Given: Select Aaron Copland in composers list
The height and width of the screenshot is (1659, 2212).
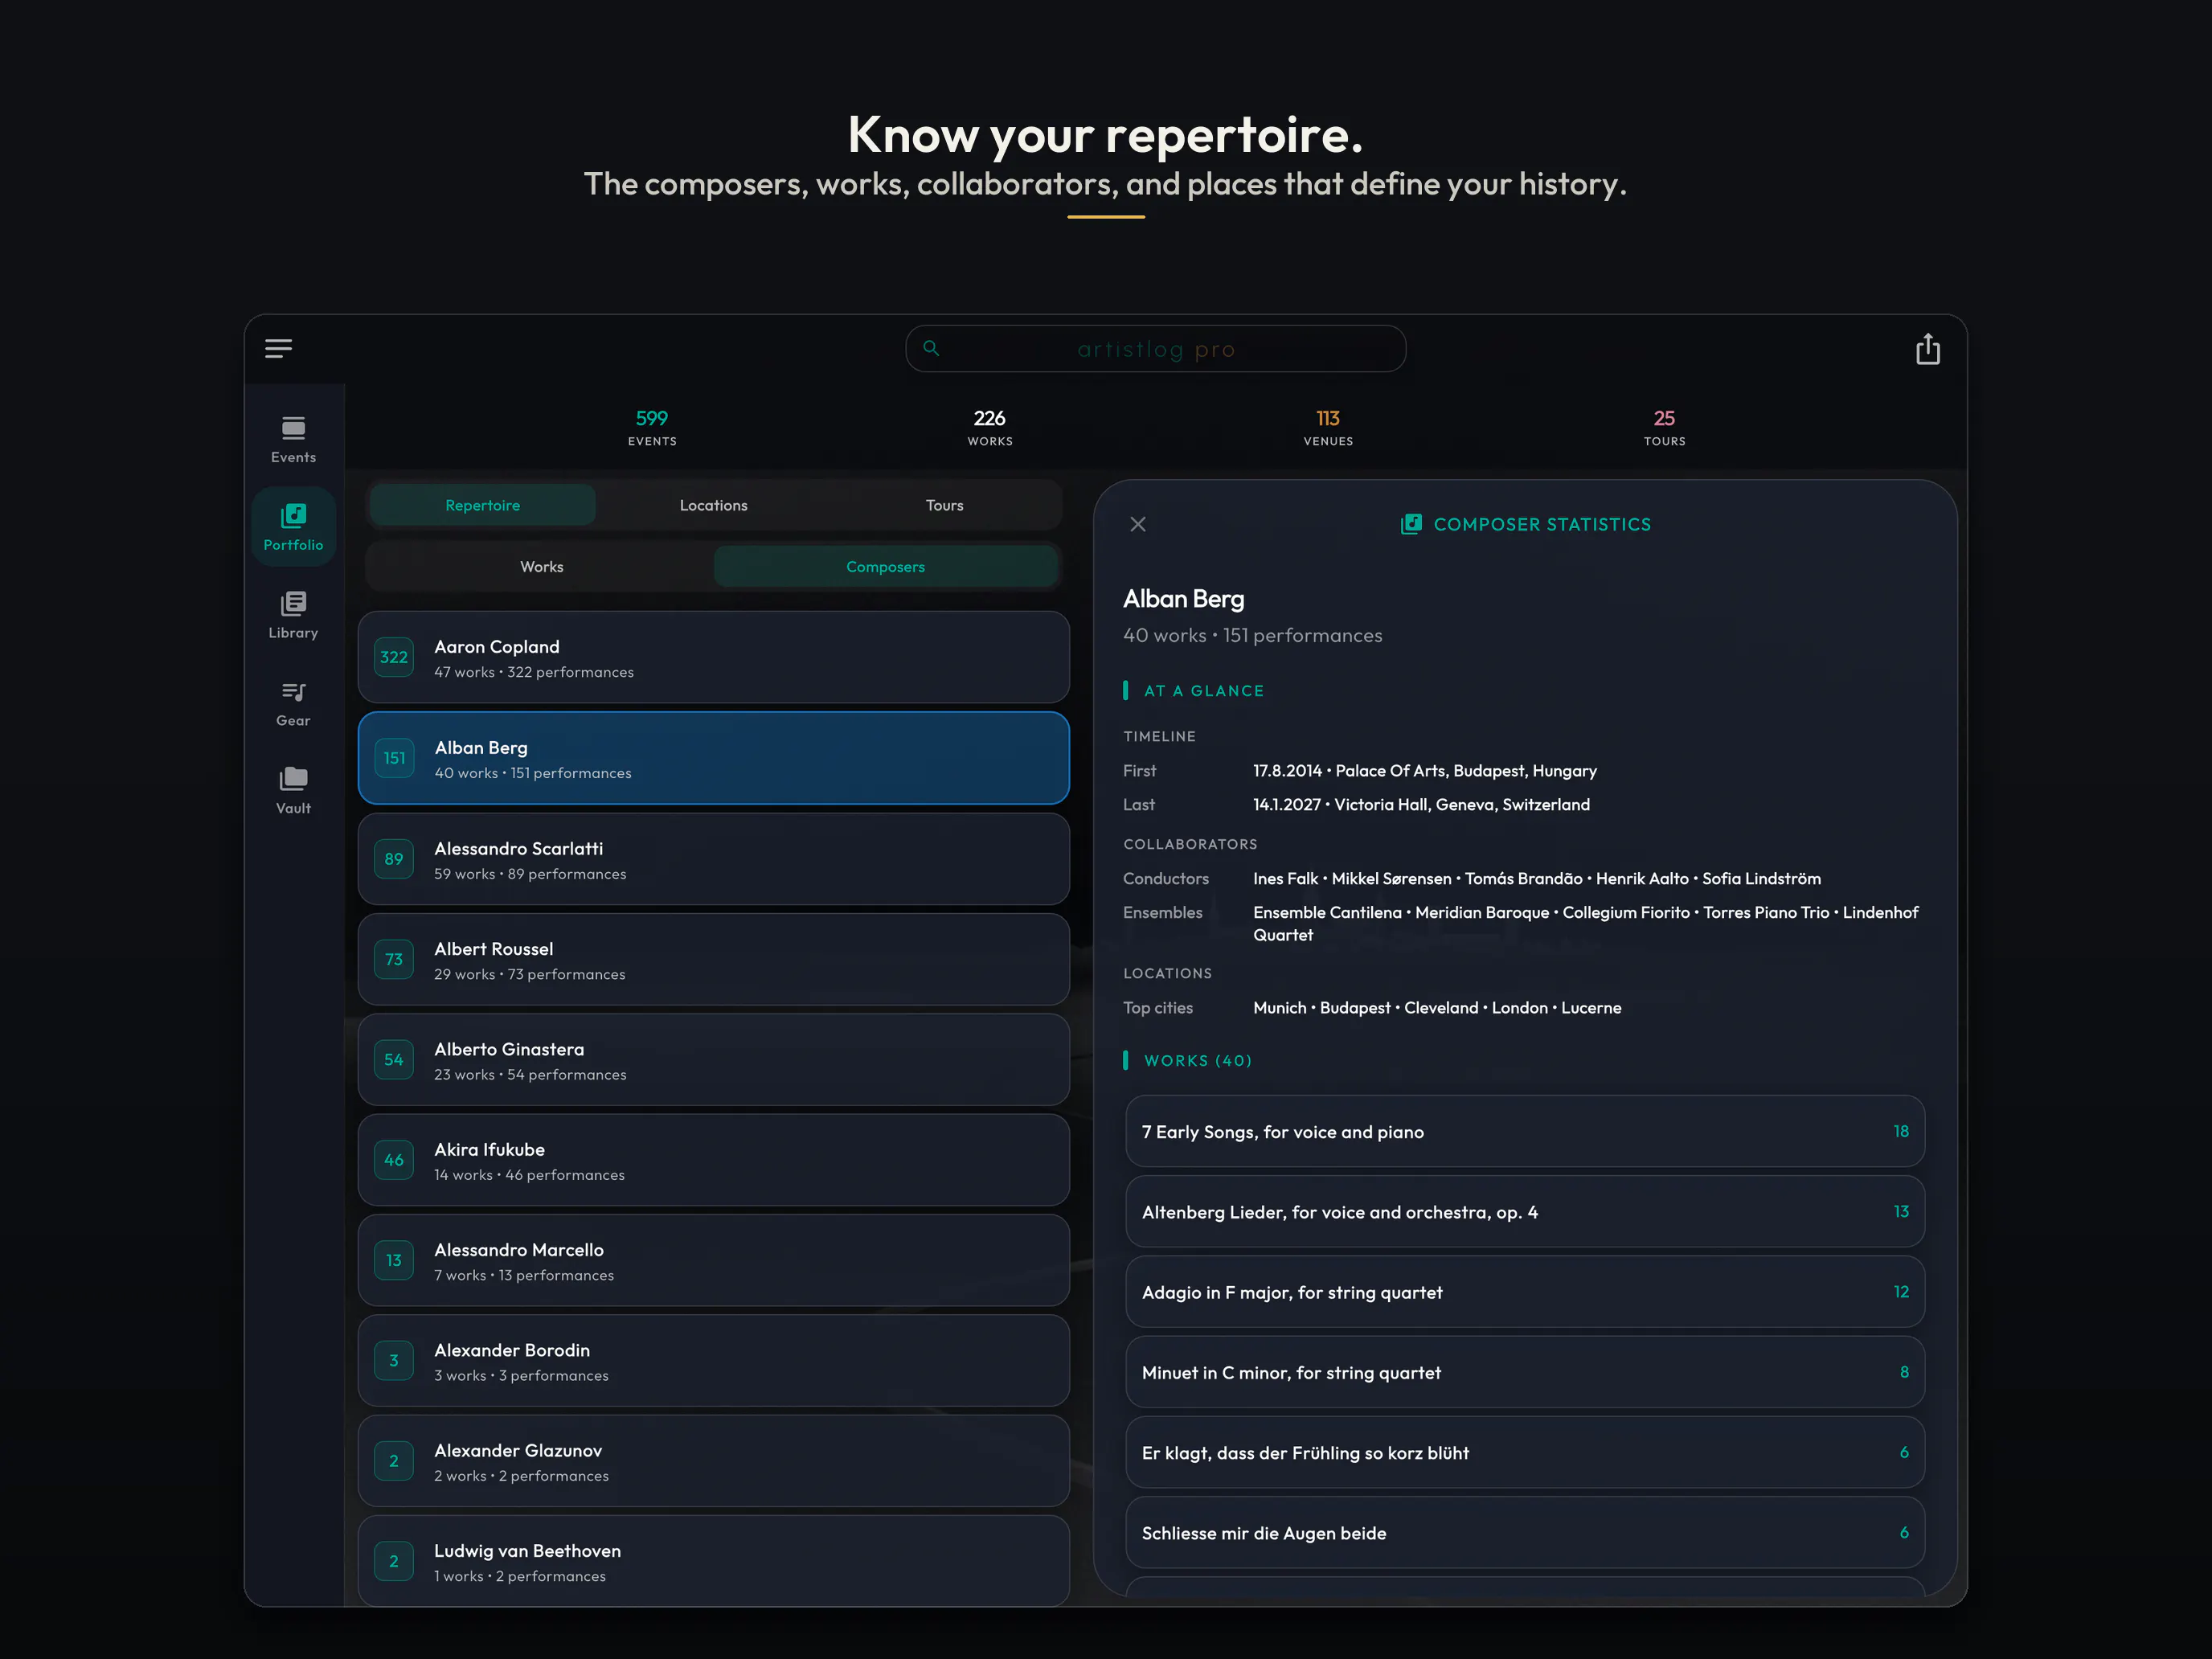Looking at the screenshot, I should click(x=713, y=657).
